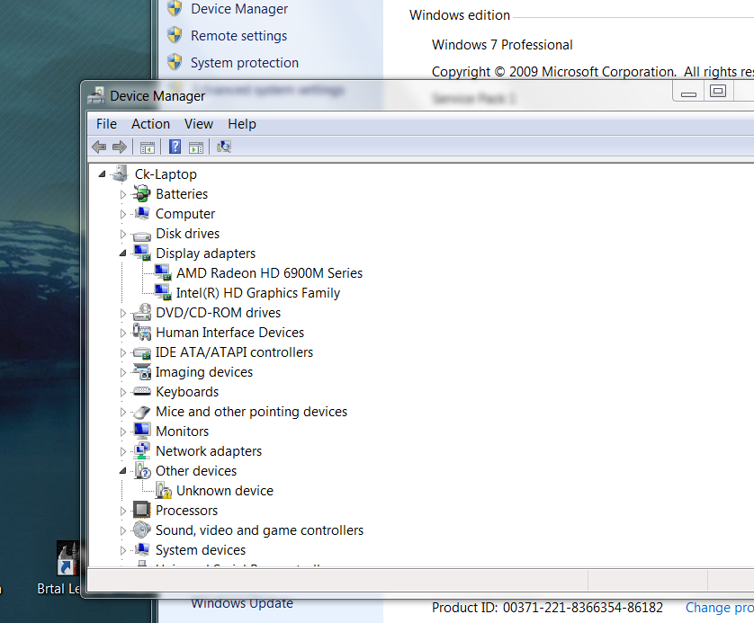Click the Disk drives category icon
Viewport: 754px width, 623px height.
click(x=142, y=235)
